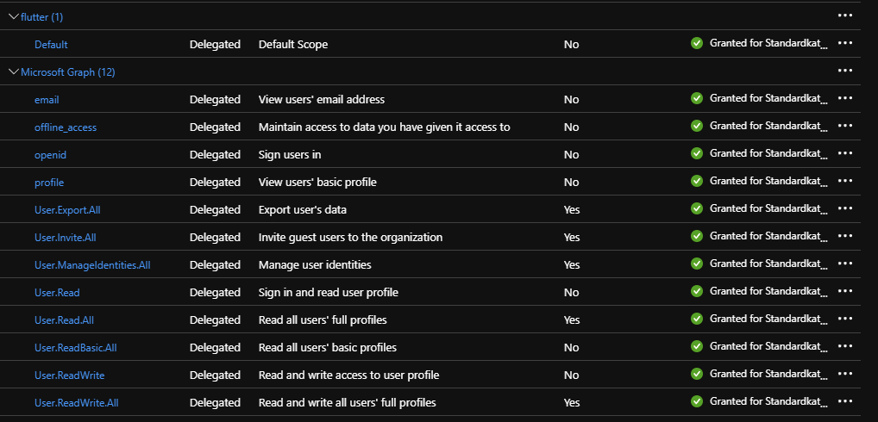
Task: Click the offline_access permission link
Action: (x=66, y=127)
